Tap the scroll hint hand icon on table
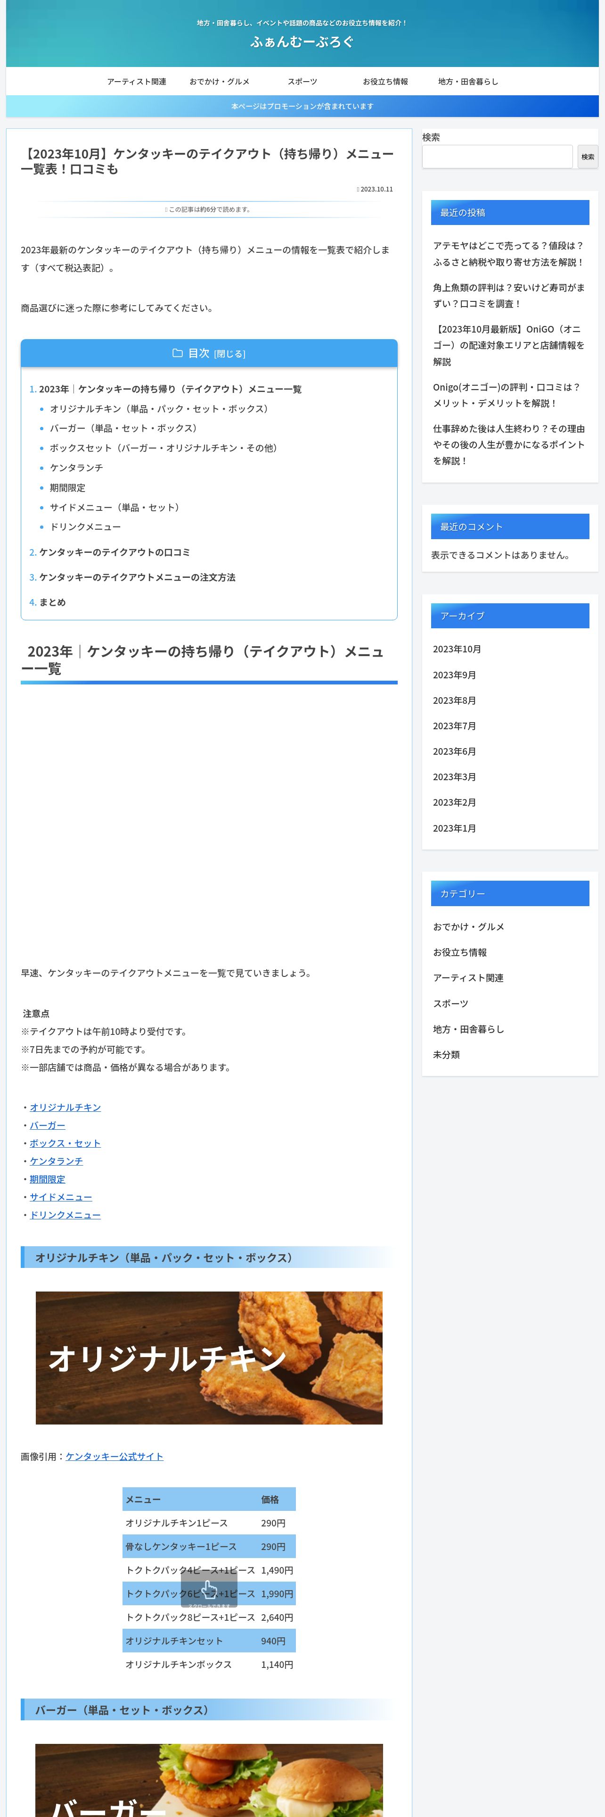The height and width of the screenshot is (1817, 605). click(x=209, y=1589)
